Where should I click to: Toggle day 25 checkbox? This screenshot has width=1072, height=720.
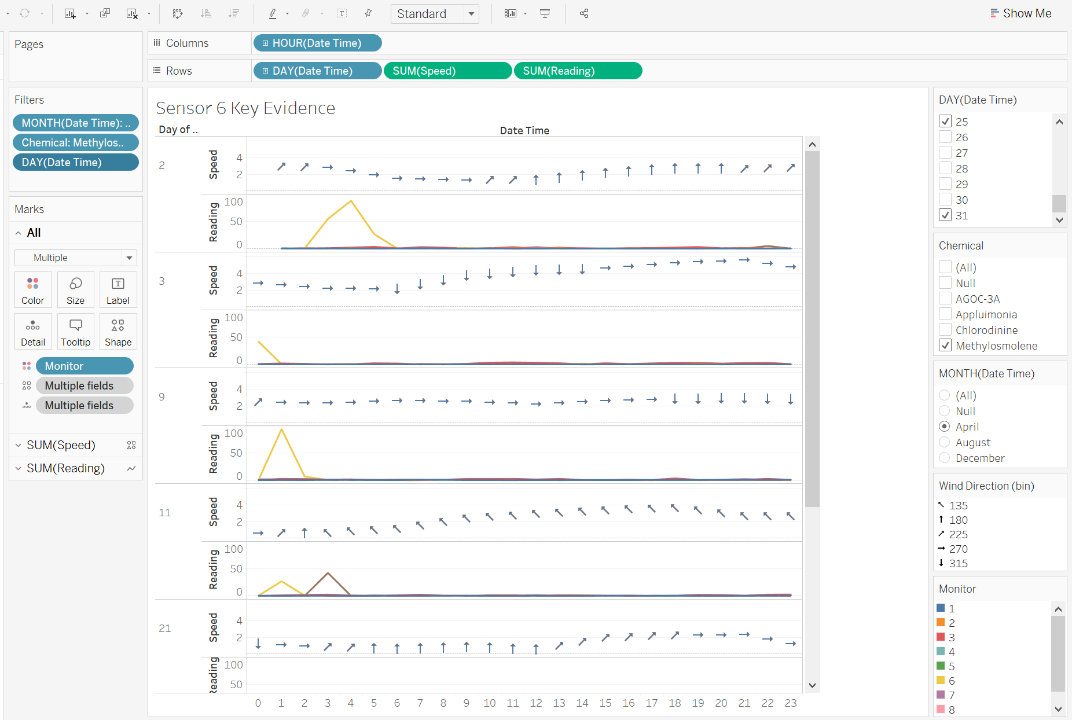945,122
